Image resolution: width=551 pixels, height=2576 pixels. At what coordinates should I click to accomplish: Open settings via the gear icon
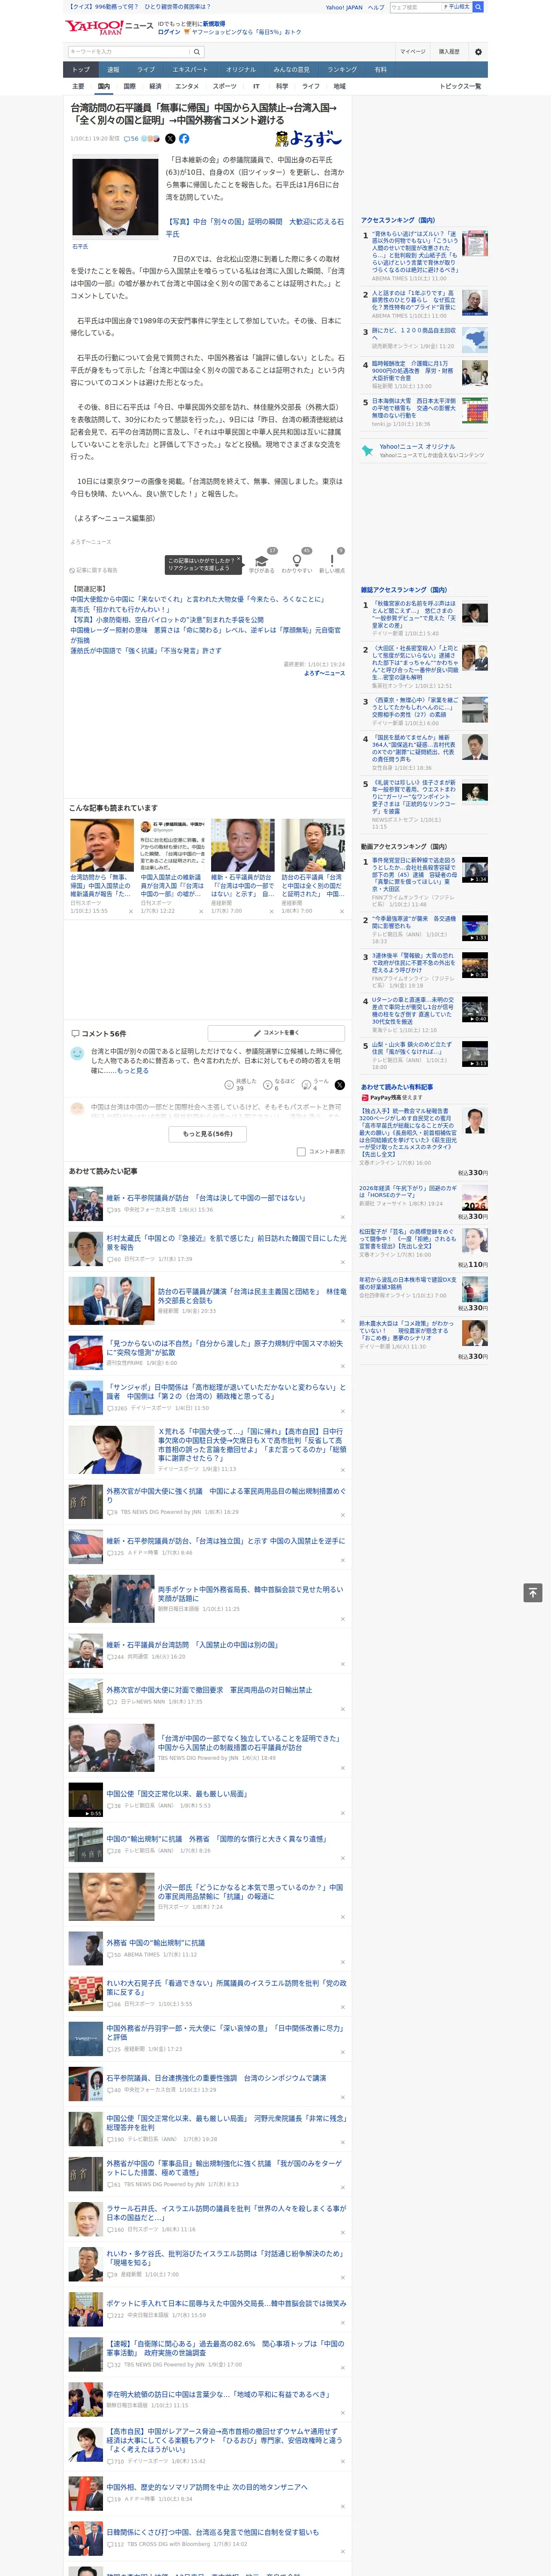(x=478, y=52)
